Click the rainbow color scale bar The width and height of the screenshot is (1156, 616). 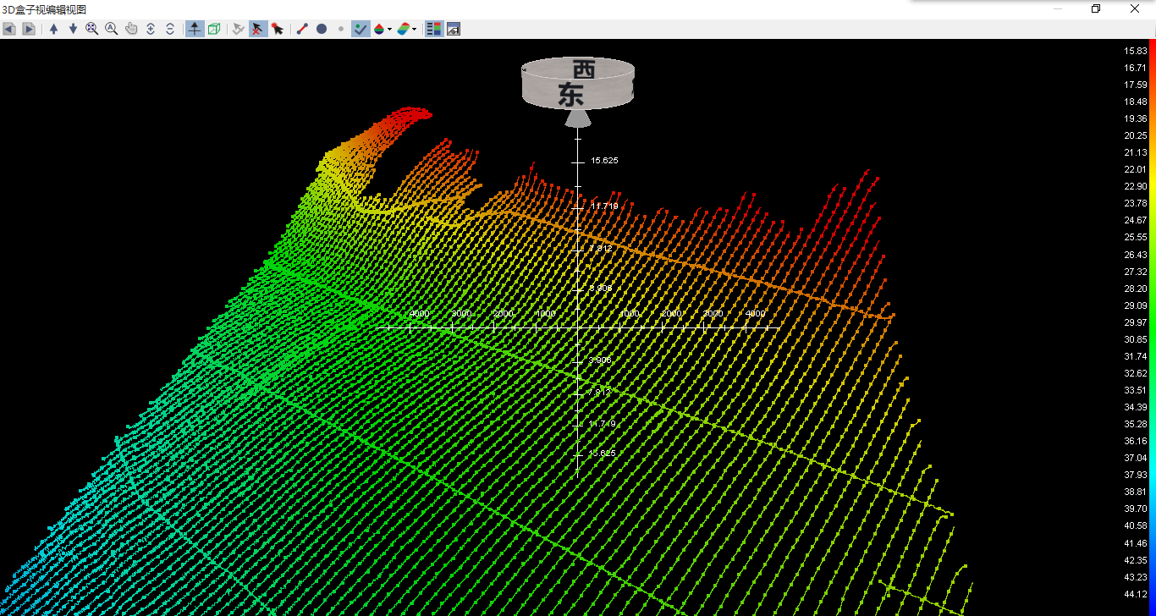click(1153, 327)
